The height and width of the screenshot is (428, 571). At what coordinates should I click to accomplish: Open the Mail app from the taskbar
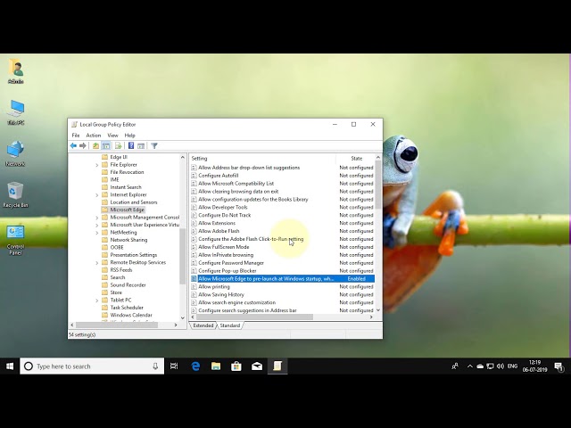coord(257,366)
